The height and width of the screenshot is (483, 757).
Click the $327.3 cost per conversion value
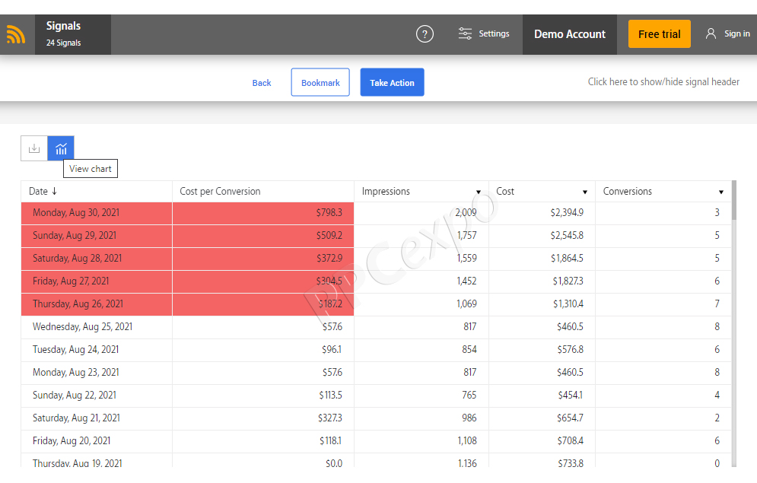pyautogui.click(x=329, y=418)
